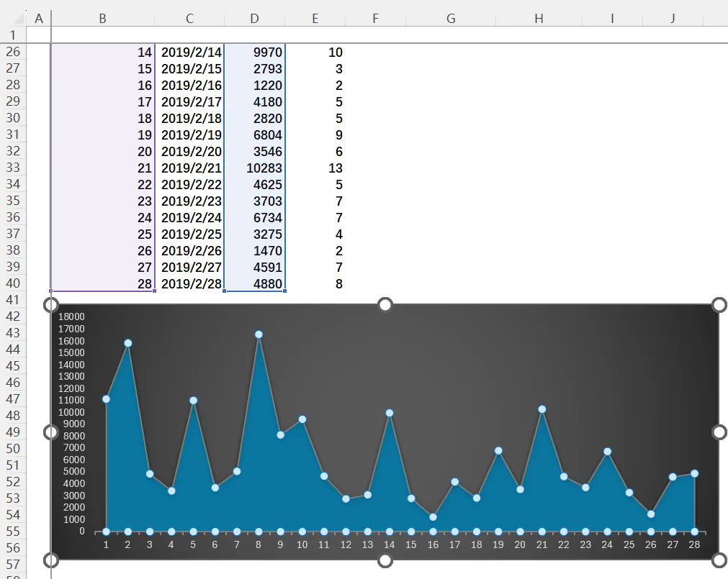Viewport: 728px width, 579px height.
Task: Click the select-all corner triangle
Action: coord(19,19)
